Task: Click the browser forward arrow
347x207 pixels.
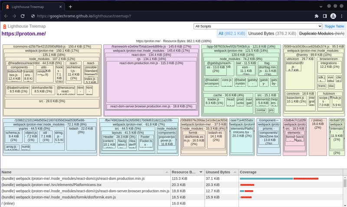Action: [x=14, y=16]
